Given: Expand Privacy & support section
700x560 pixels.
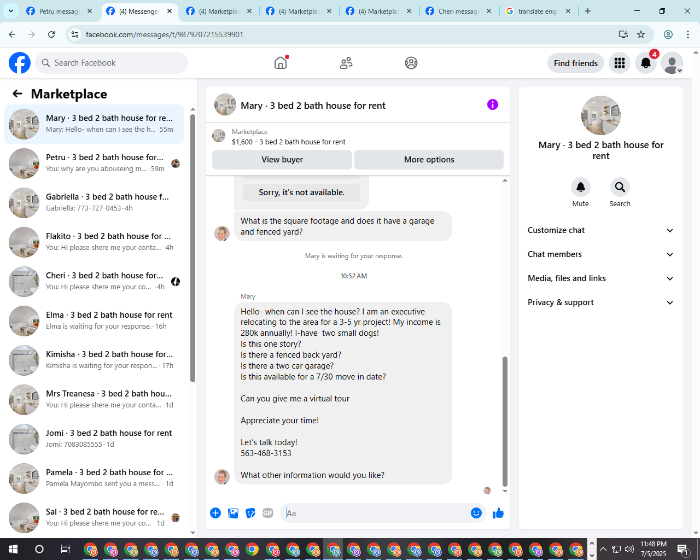Looking at the screenshot, I should (600, 302).
